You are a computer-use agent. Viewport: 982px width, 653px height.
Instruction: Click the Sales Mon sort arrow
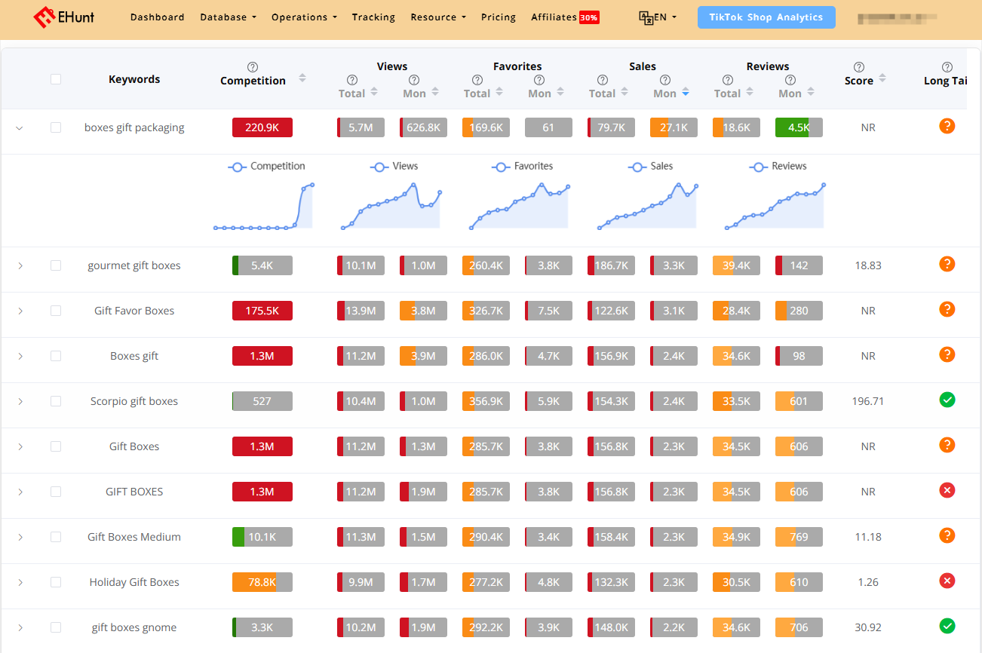pos(686,93)
